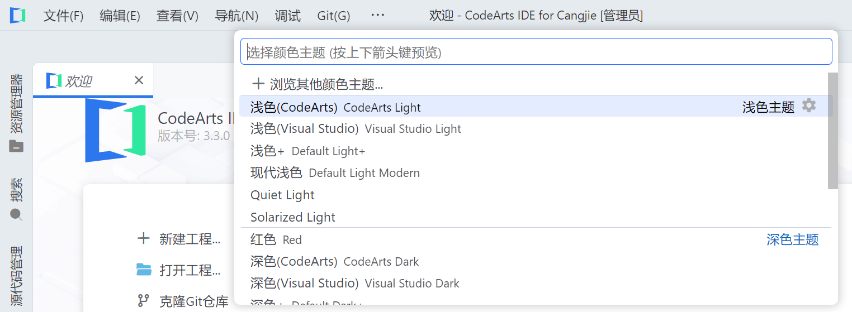The image size is (852, 312).
Task: Click the plus icon for new project
Action: [x=144, y=239]
